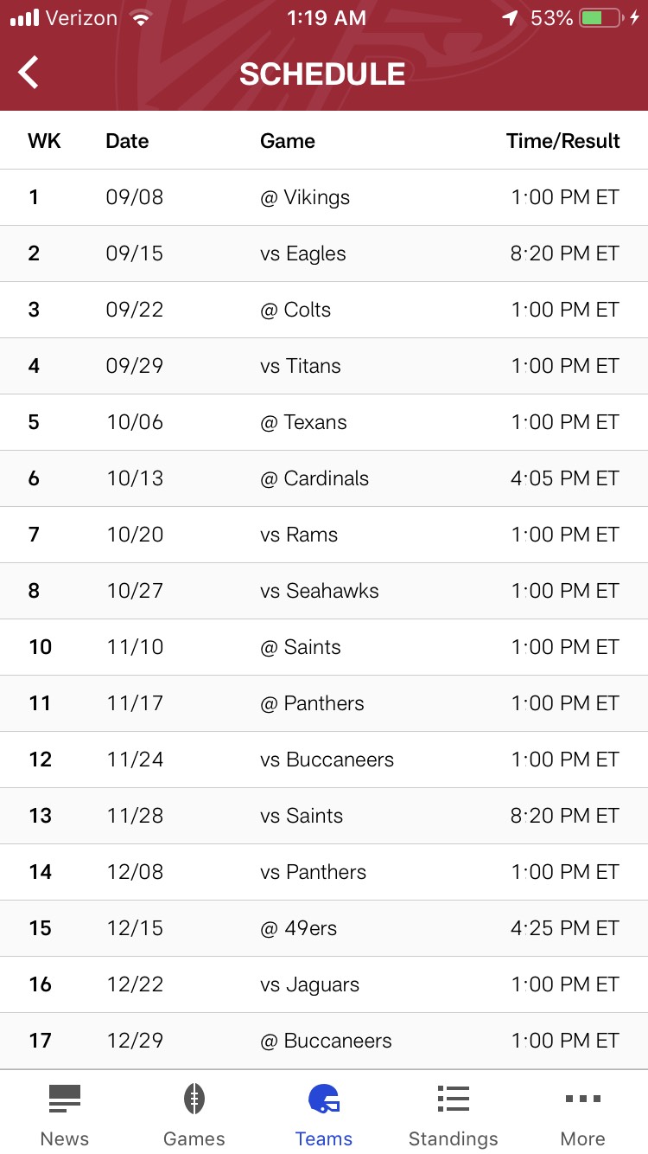The height and width of the screenshot is (1154, 648).
Task: Tap the 12/29 @ Buccaneers game
Action: point(324,1041)
